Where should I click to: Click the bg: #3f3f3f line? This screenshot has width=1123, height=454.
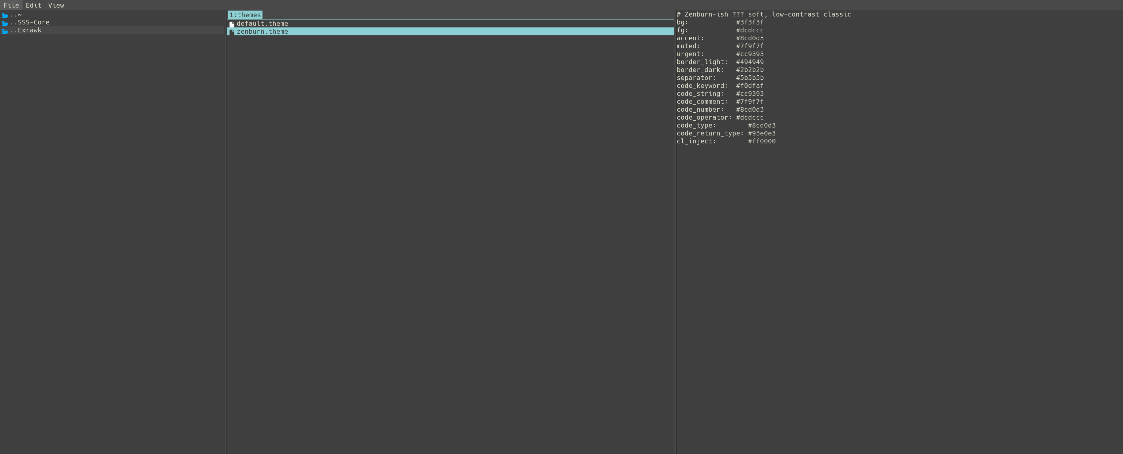click(x=720, y=22)
